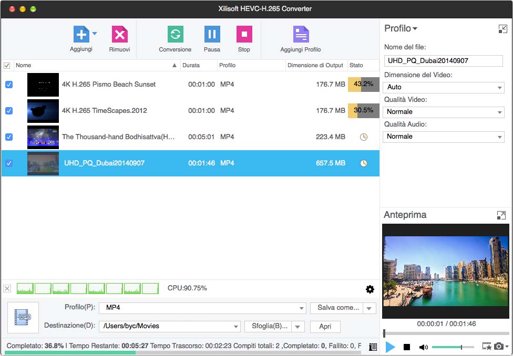Viewport: 513px width, 356px height.
Task: Open the Destinazione /Users/byc/Movies dropdown
Action: pos(169,326)
